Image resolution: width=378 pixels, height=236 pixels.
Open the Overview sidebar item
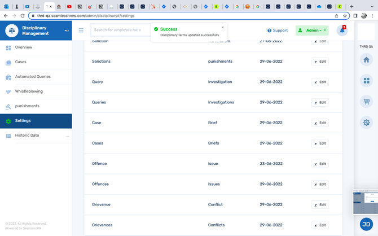pos(36,47)
